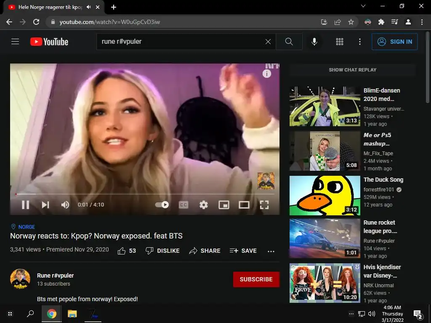Viewport: 431px width, 323px height.
Task: Clear the search box text
Action: click(268, 42)
